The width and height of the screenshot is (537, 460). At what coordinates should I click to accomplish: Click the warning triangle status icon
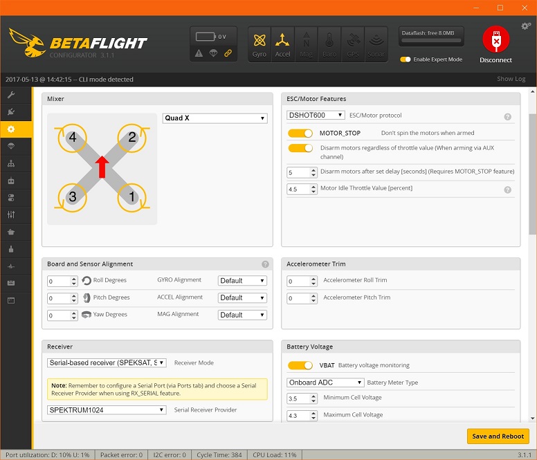click(199, 53)
